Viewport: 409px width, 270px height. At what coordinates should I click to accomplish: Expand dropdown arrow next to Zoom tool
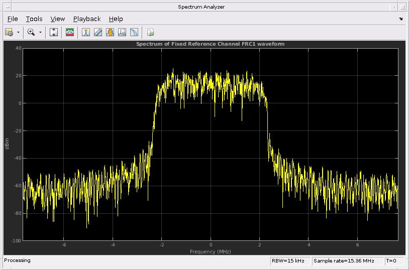point(41,32)
